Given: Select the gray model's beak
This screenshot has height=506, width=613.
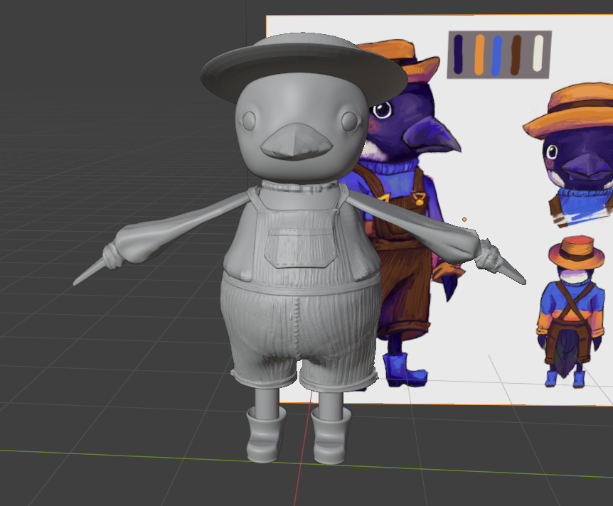Looking at the screenshot, I should pos(296,143).
